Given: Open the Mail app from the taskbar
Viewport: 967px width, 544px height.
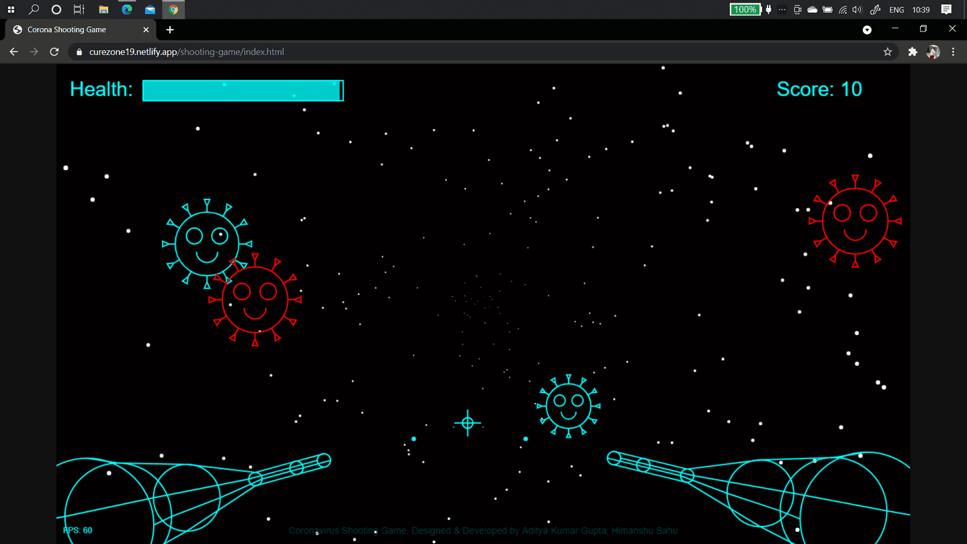Looking at the screenshot, I should pyautogui.click(x=150, y=9).
